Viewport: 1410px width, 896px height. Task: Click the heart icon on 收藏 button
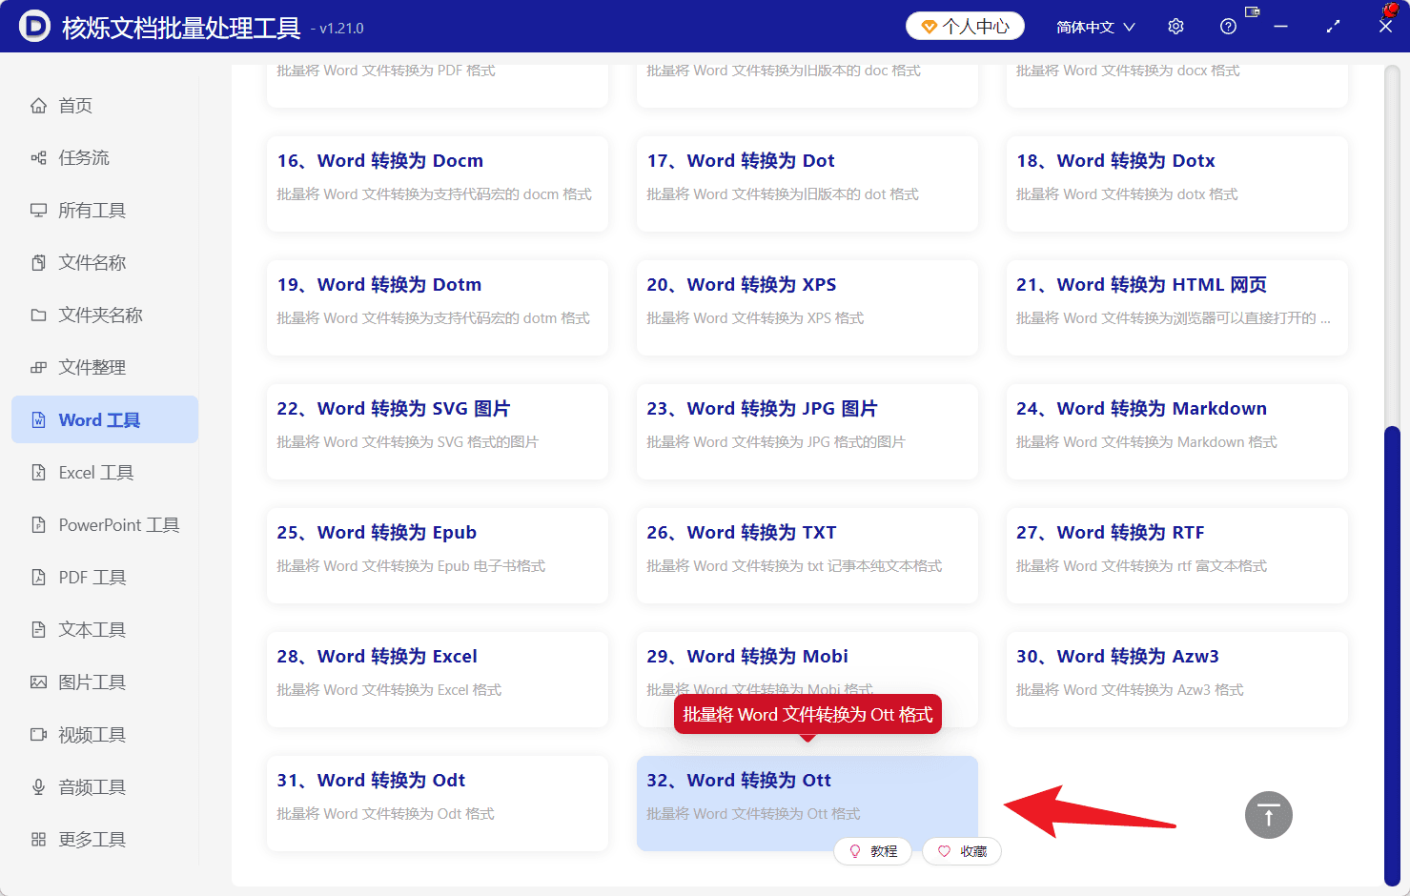(x=944, y=851)
